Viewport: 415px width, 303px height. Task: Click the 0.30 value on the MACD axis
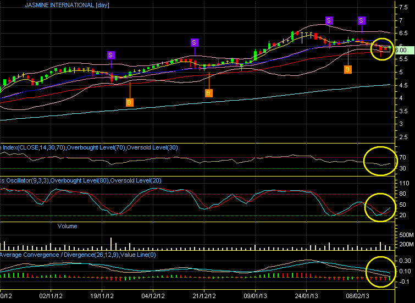[x=405, y=261]
